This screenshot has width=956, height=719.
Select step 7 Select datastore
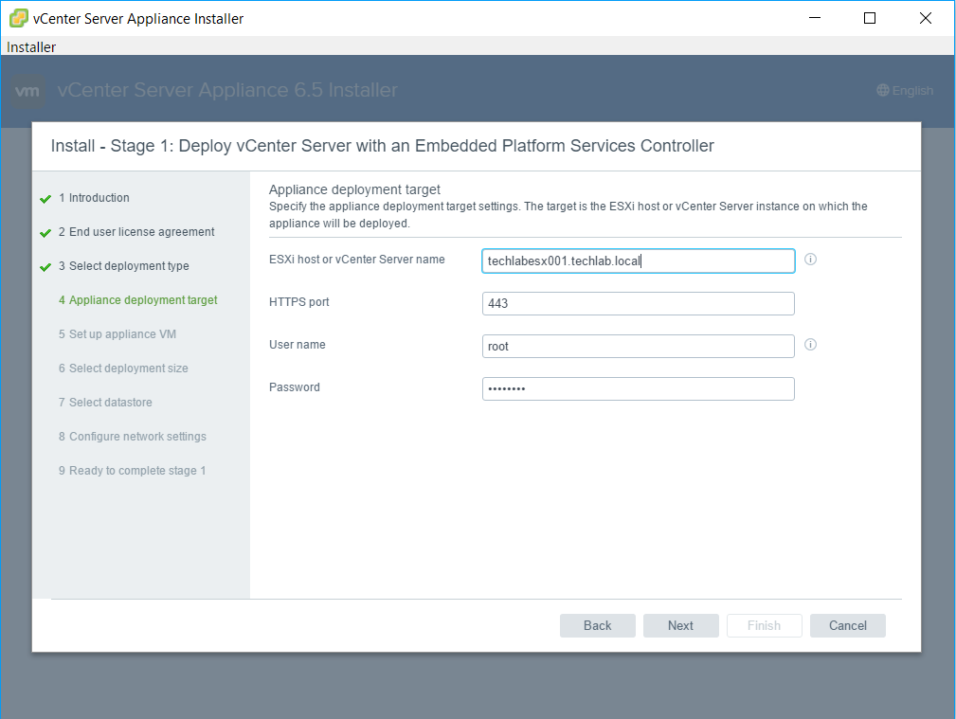105,403
